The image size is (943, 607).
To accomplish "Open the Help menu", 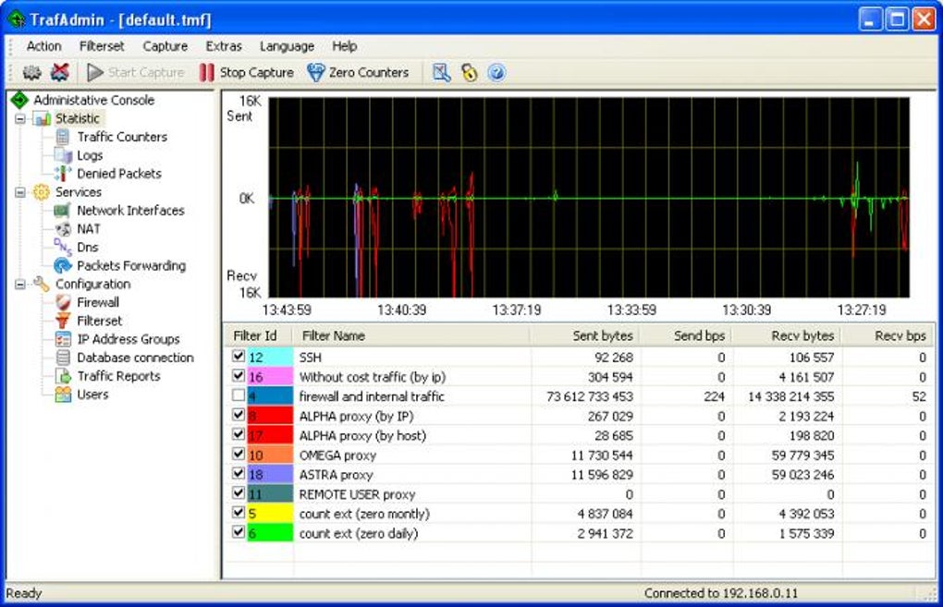I will click(x=345, y=46).
